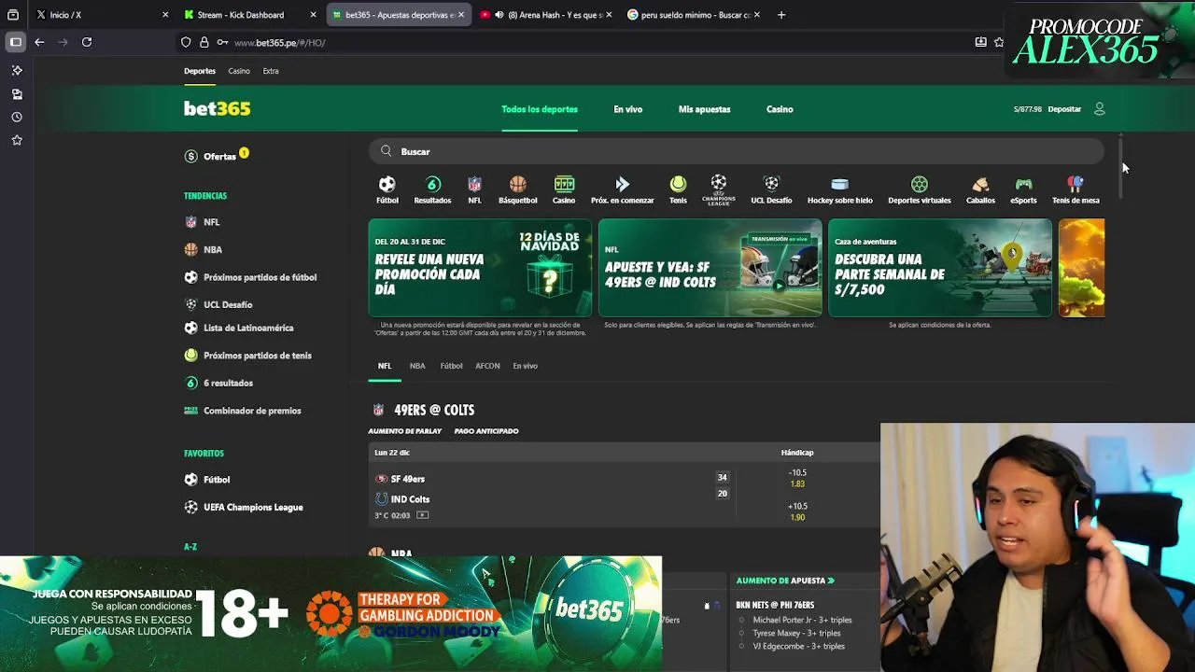Click the browser address bar URL
The width and height of the screenshot is (1195, 672).
click(x=279, y=43)
